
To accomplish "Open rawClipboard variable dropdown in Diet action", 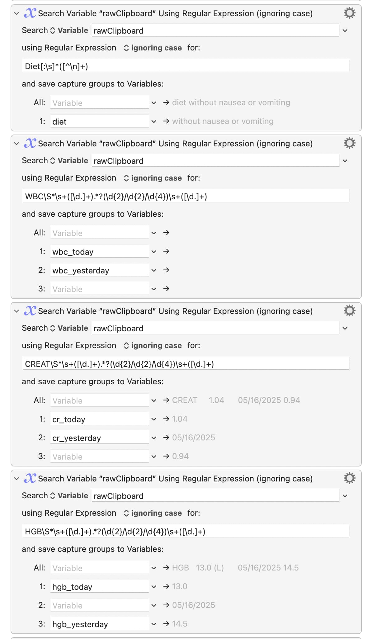I will tap(345, 31).
